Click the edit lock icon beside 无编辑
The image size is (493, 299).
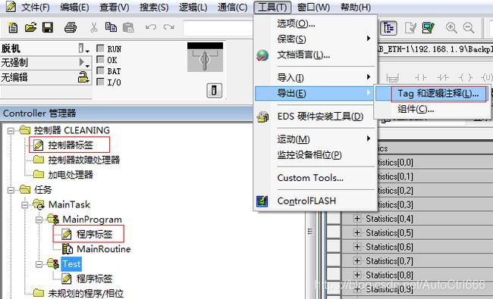pos(83,77)
